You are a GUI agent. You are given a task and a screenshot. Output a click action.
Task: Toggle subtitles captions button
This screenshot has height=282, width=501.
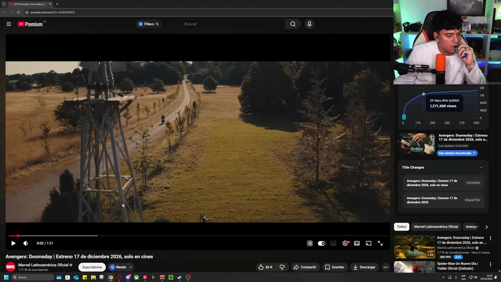[333, 243]
